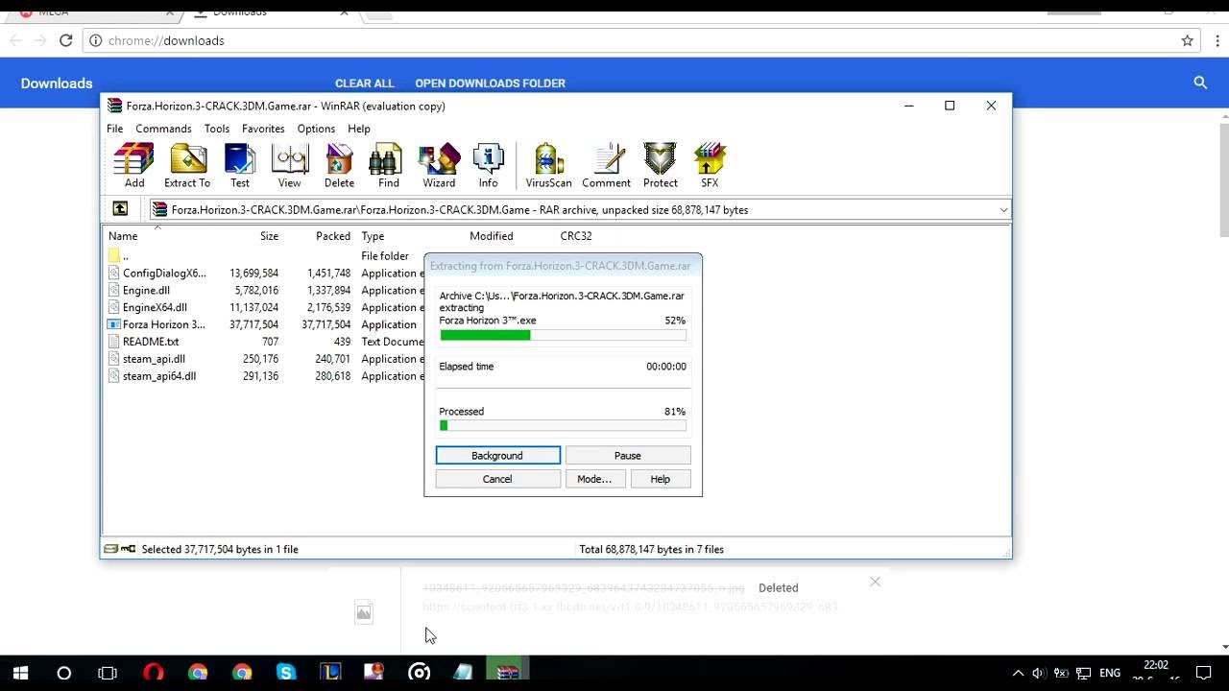1229x691 pixels.
Task: Click the Add toolbar icon in WinRAR
Action: pyautogui.click(x=134, y=165)
